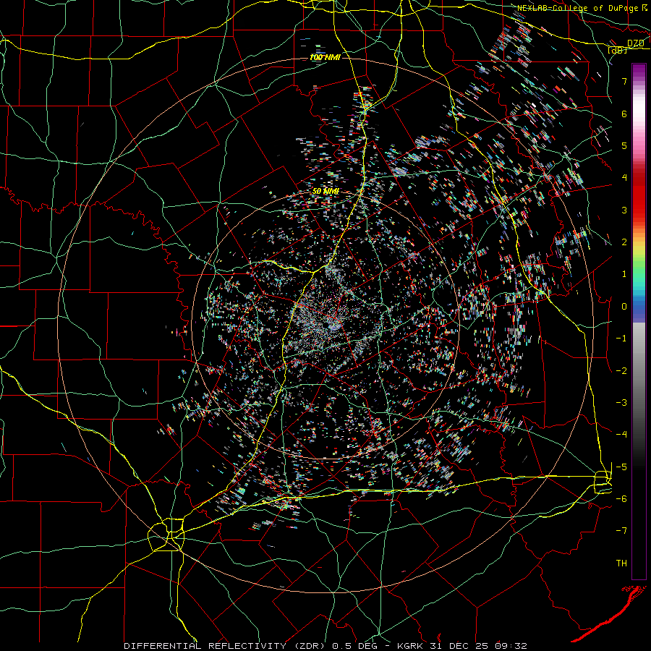Click the "[dB]" unit label
The height and width of the screenshot is (651, 651).
tap(618, 50)
